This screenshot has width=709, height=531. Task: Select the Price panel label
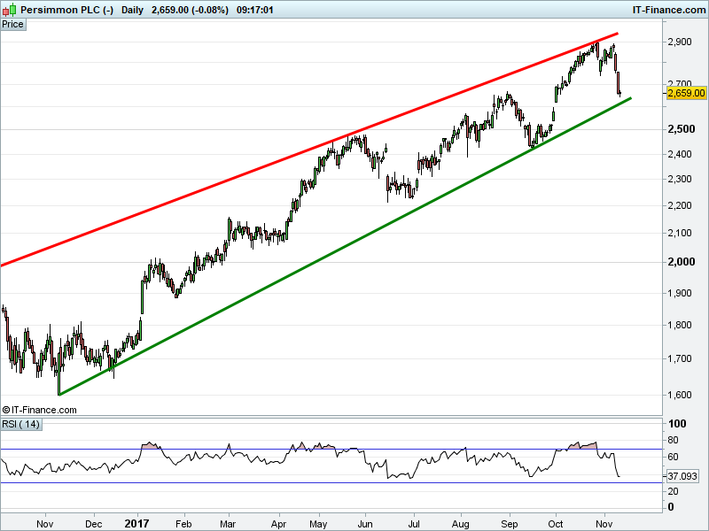(x=12, y=25)
